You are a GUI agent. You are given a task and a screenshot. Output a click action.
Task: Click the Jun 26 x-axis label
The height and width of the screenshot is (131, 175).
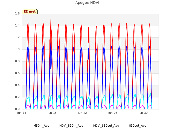113,113
